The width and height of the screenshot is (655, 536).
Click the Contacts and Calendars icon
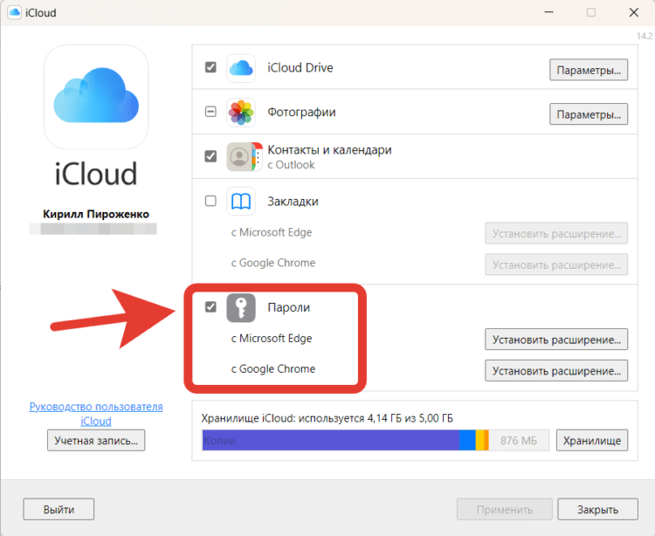pyautogui.click(x=245, y=157)
